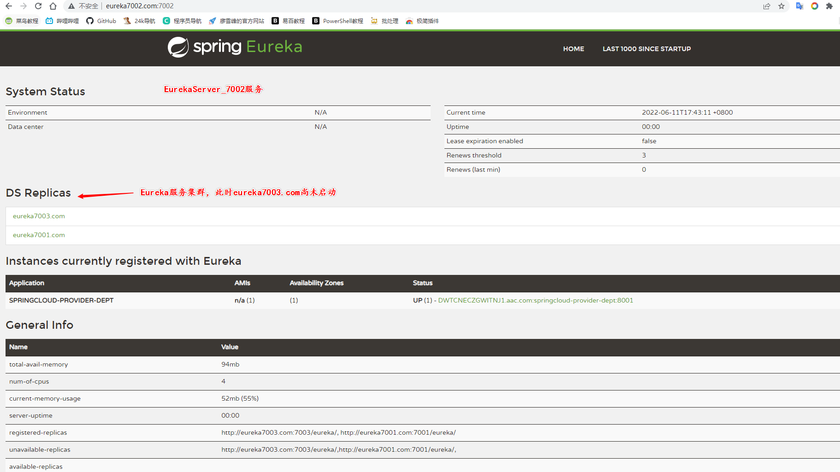Click the Spring Eureka logo
840x472 pixels.
235,47
